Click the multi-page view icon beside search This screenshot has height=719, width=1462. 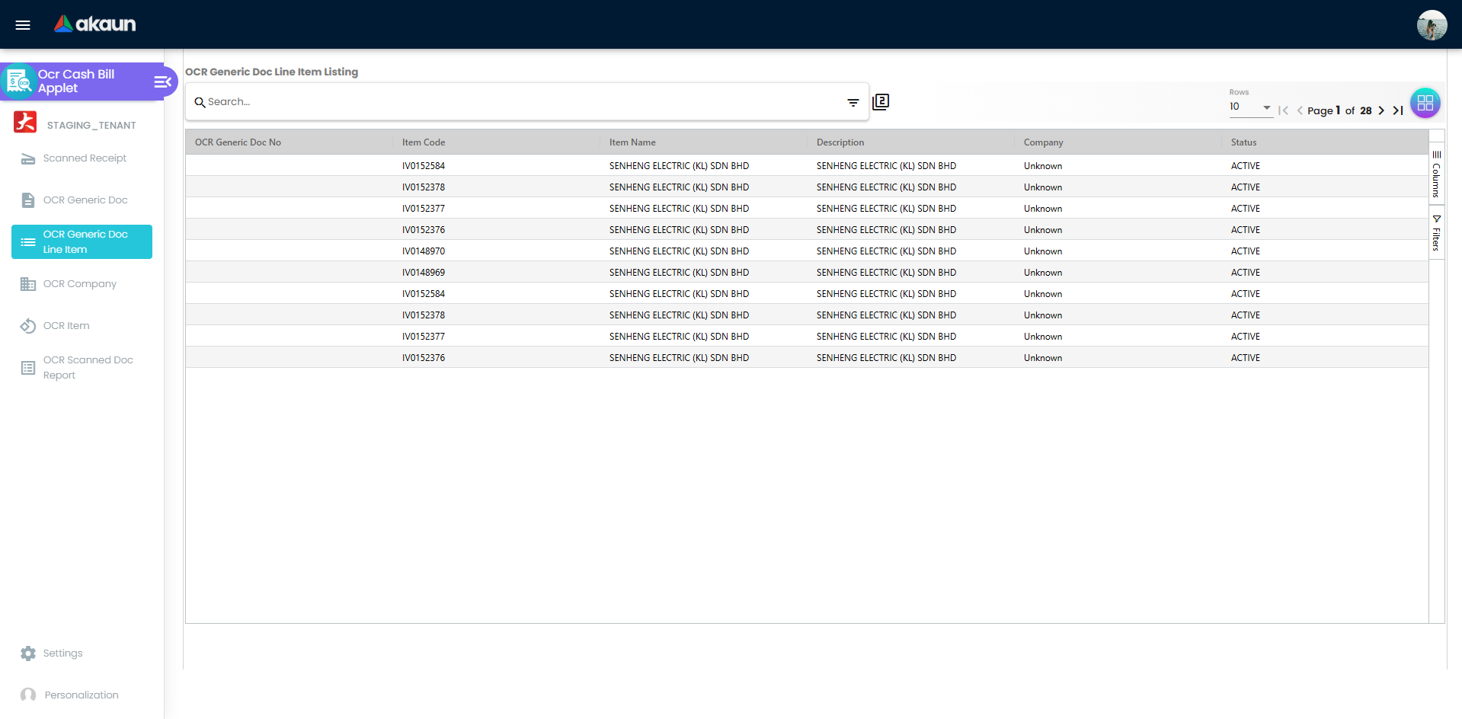pos(881,102)
